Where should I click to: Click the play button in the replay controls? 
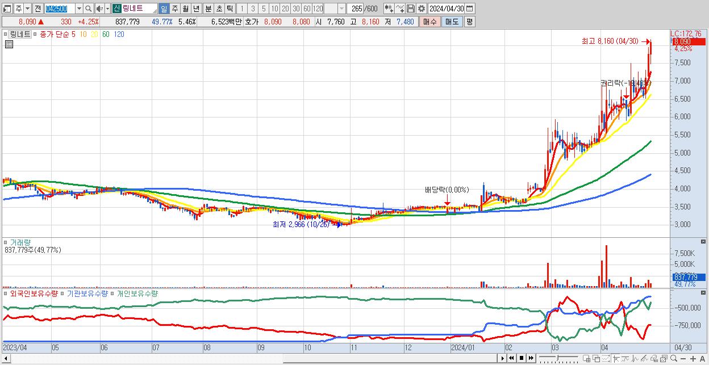click(503, 358)
